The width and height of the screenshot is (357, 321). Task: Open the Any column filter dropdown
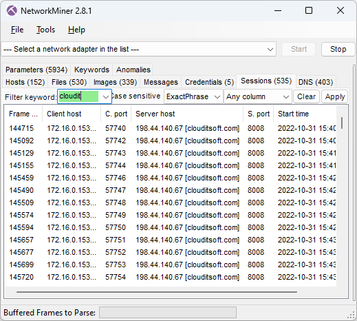pyautogui.click(x=257, y=96)
